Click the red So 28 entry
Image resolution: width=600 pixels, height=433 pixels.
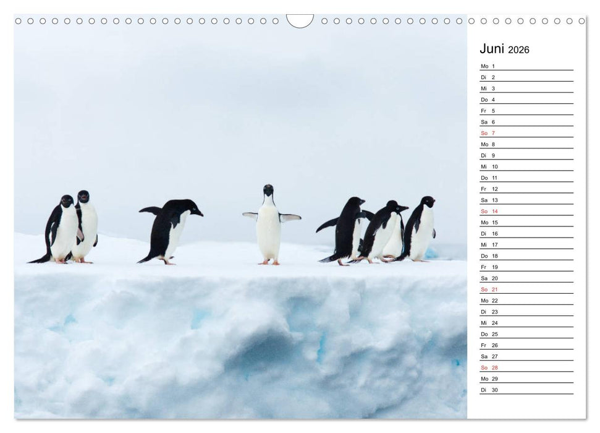[x=526, y=367]
